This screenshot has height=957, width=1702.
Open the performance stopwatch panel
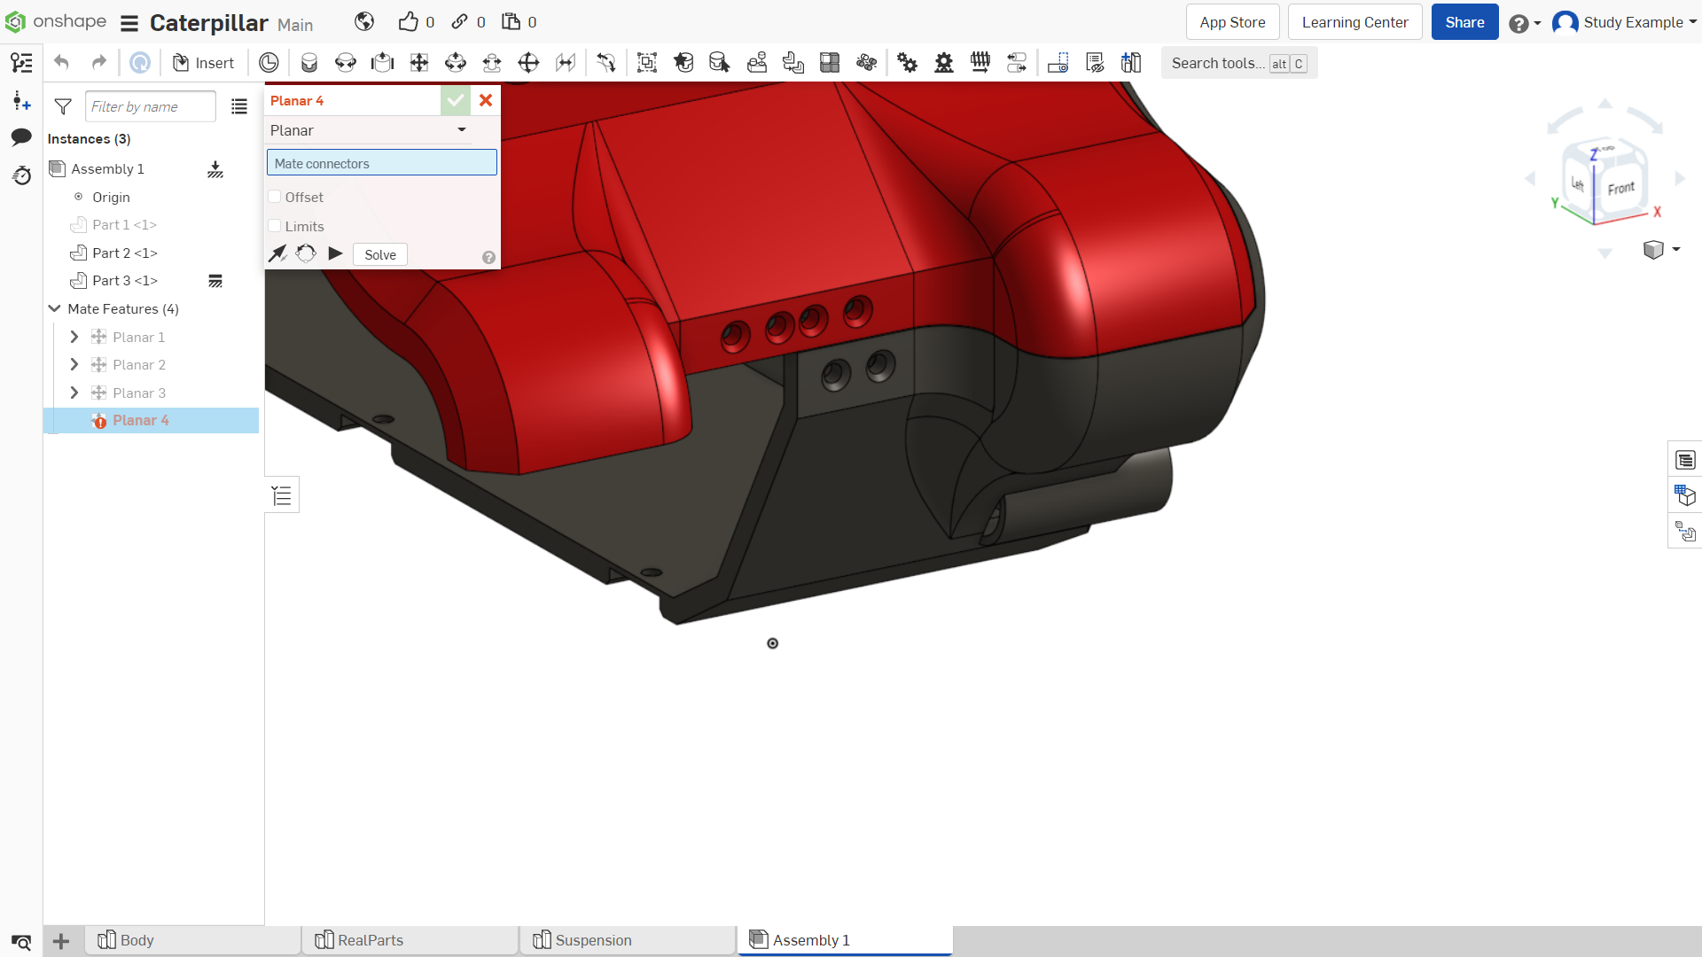point(21,175)
